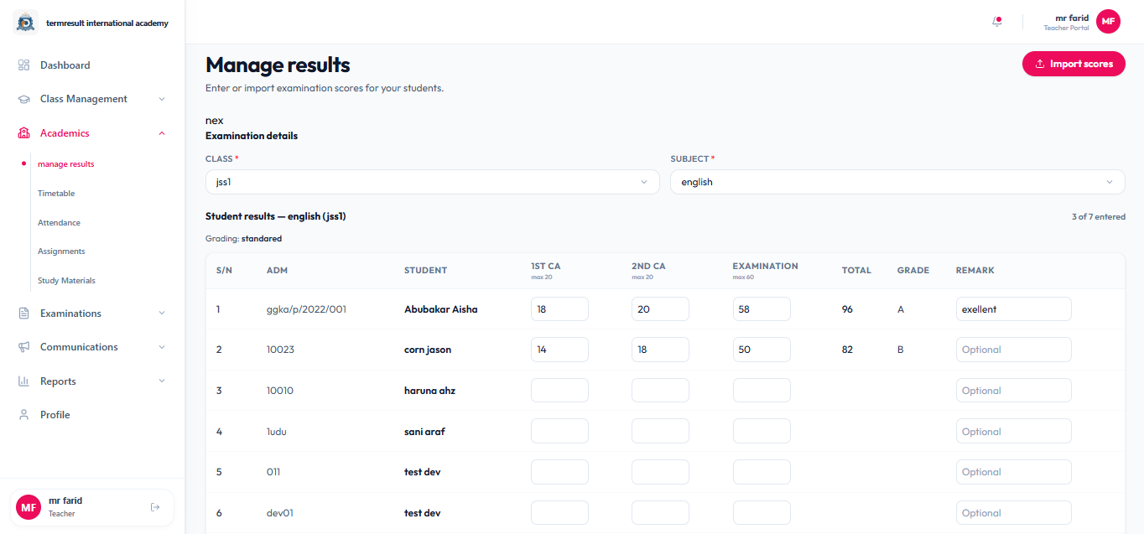This screenshot has width=1144, height=534.
Task: Click the termresult international academy logo
Action: [x=25, y=23]
